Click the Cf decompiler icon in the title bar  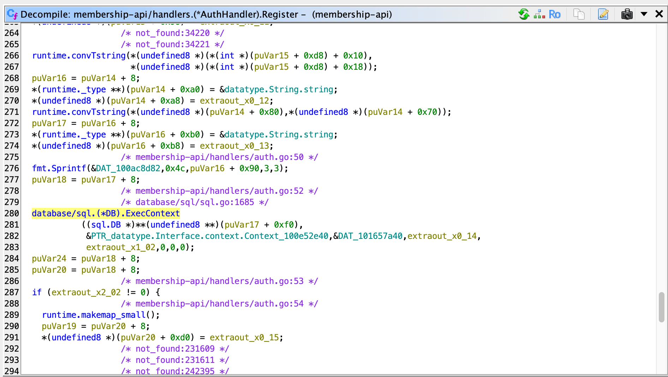12,14
